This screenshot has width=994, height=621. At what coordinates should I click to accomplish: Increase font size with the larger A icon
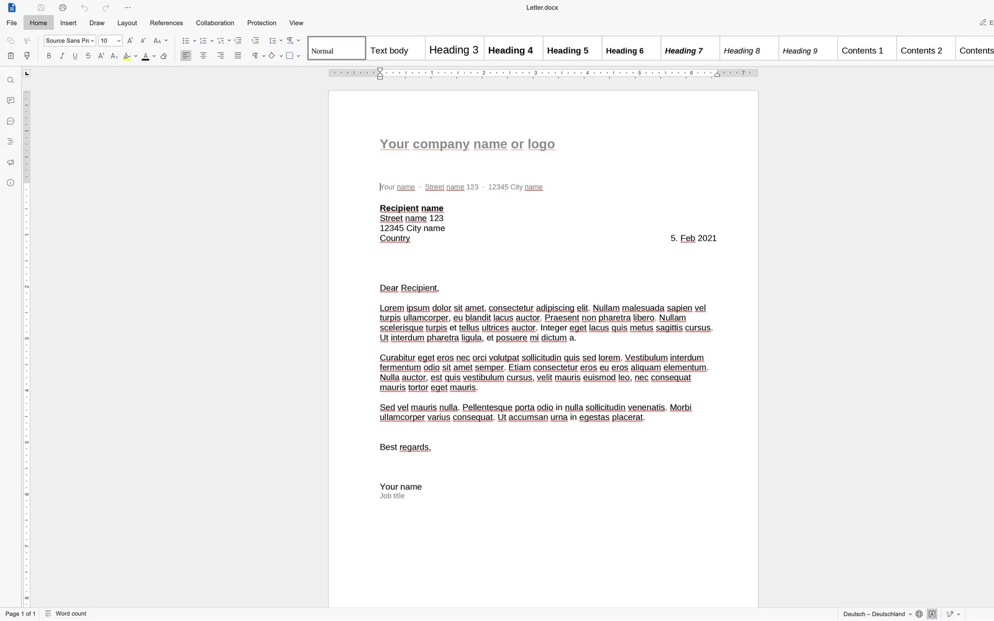tap(130, 40)
